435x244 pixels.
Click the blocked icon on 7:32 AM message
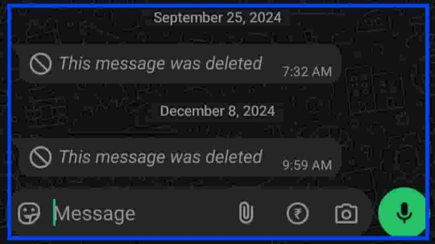click(40, 64)
